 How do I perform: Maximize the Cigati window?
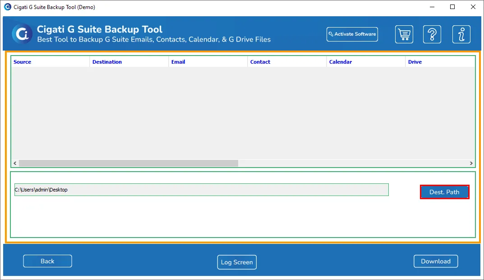pos(452,7)
